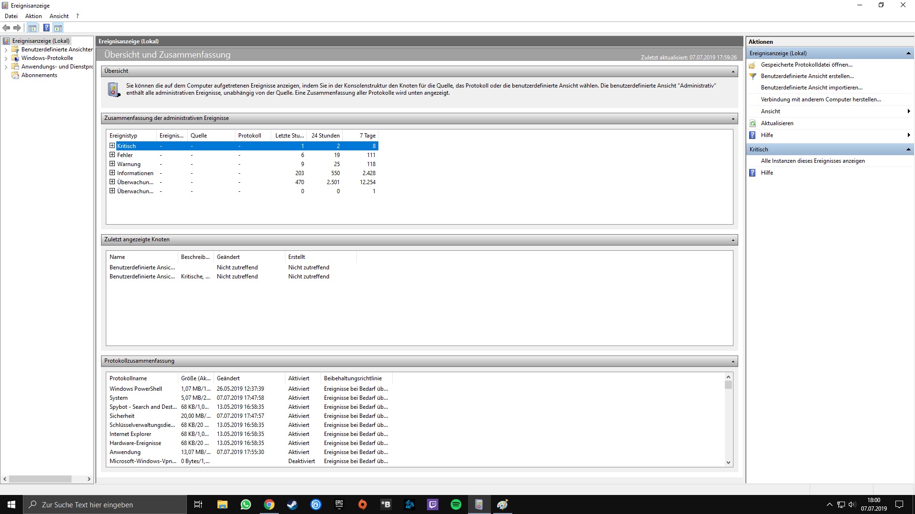The height and width of the screenshot is (514, 915).
Task: Click the Windows search text field
Action: point(105,504)
